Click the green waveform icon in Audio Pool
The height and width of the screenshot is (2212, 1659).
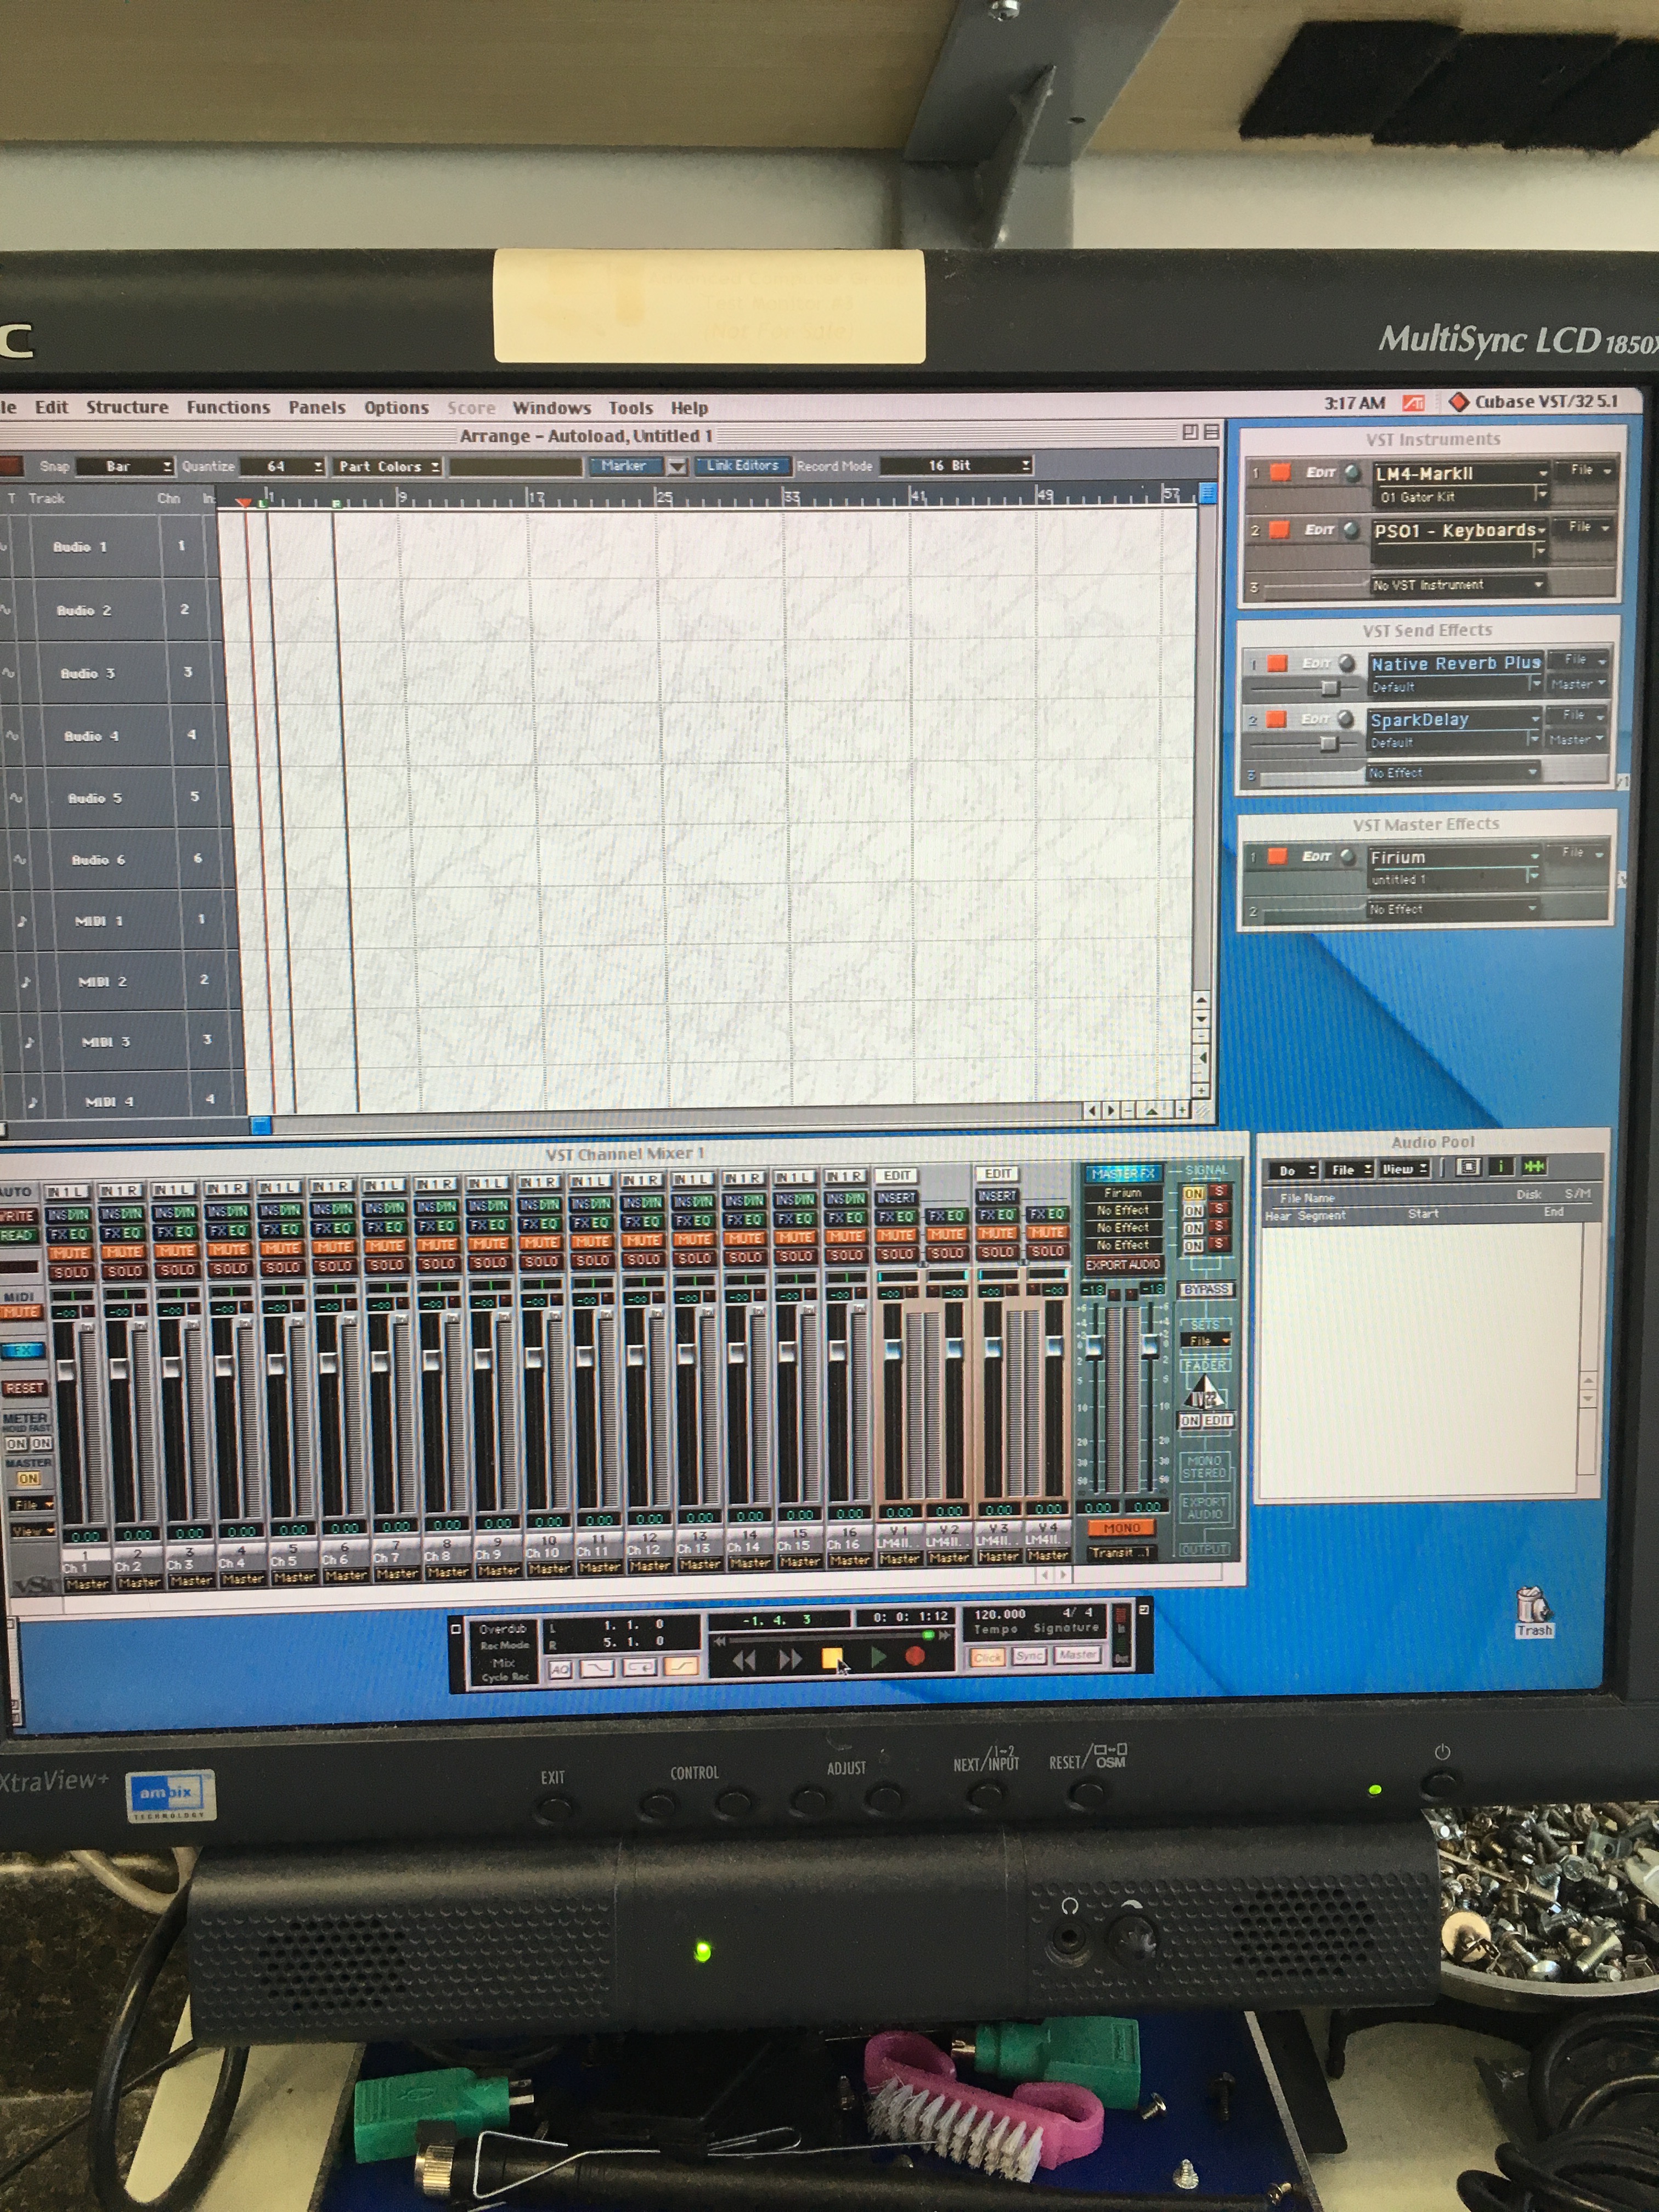[x=1534, y=1166]
